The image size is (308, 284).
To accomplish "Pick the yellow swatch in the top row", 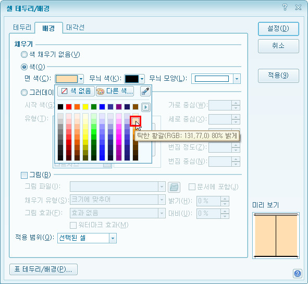I will coord(85,107).
